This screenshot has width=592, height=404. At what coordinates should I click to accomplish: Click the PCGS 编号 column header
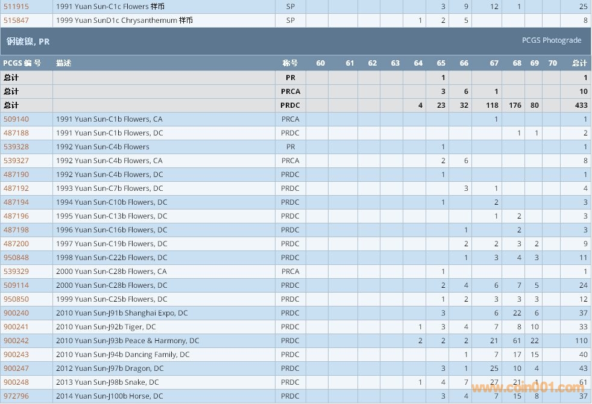point(22,63)
